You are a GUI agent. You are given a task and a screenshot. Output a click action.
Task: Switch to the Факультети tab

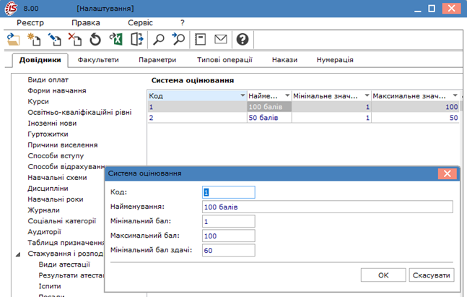[98, 60]
